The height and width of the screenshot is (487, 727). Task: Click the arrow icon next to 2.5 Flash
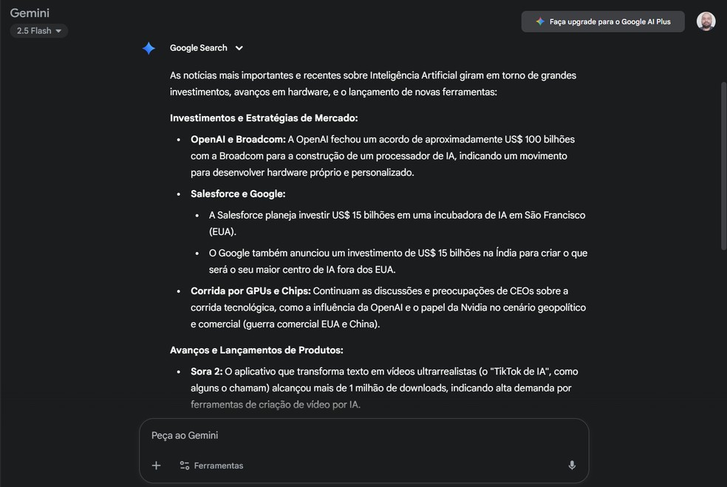click(58, 30)
